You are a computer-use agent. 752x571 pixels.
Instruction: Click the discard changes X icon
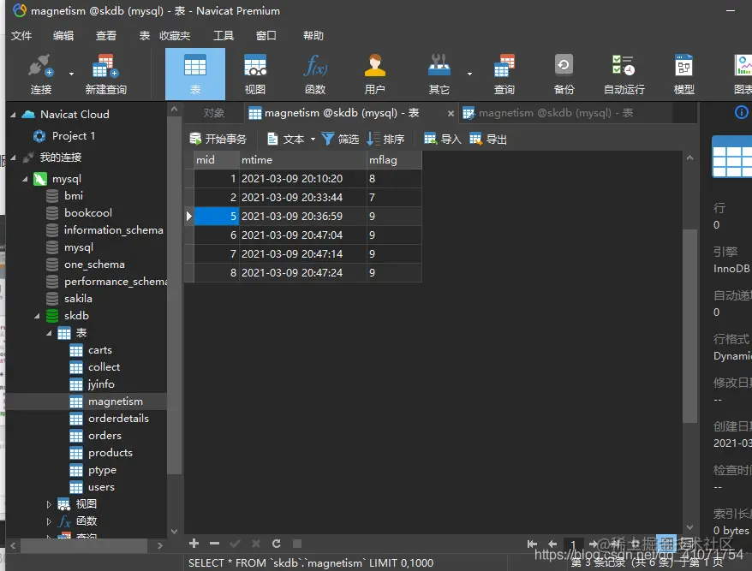click(255, 544)
